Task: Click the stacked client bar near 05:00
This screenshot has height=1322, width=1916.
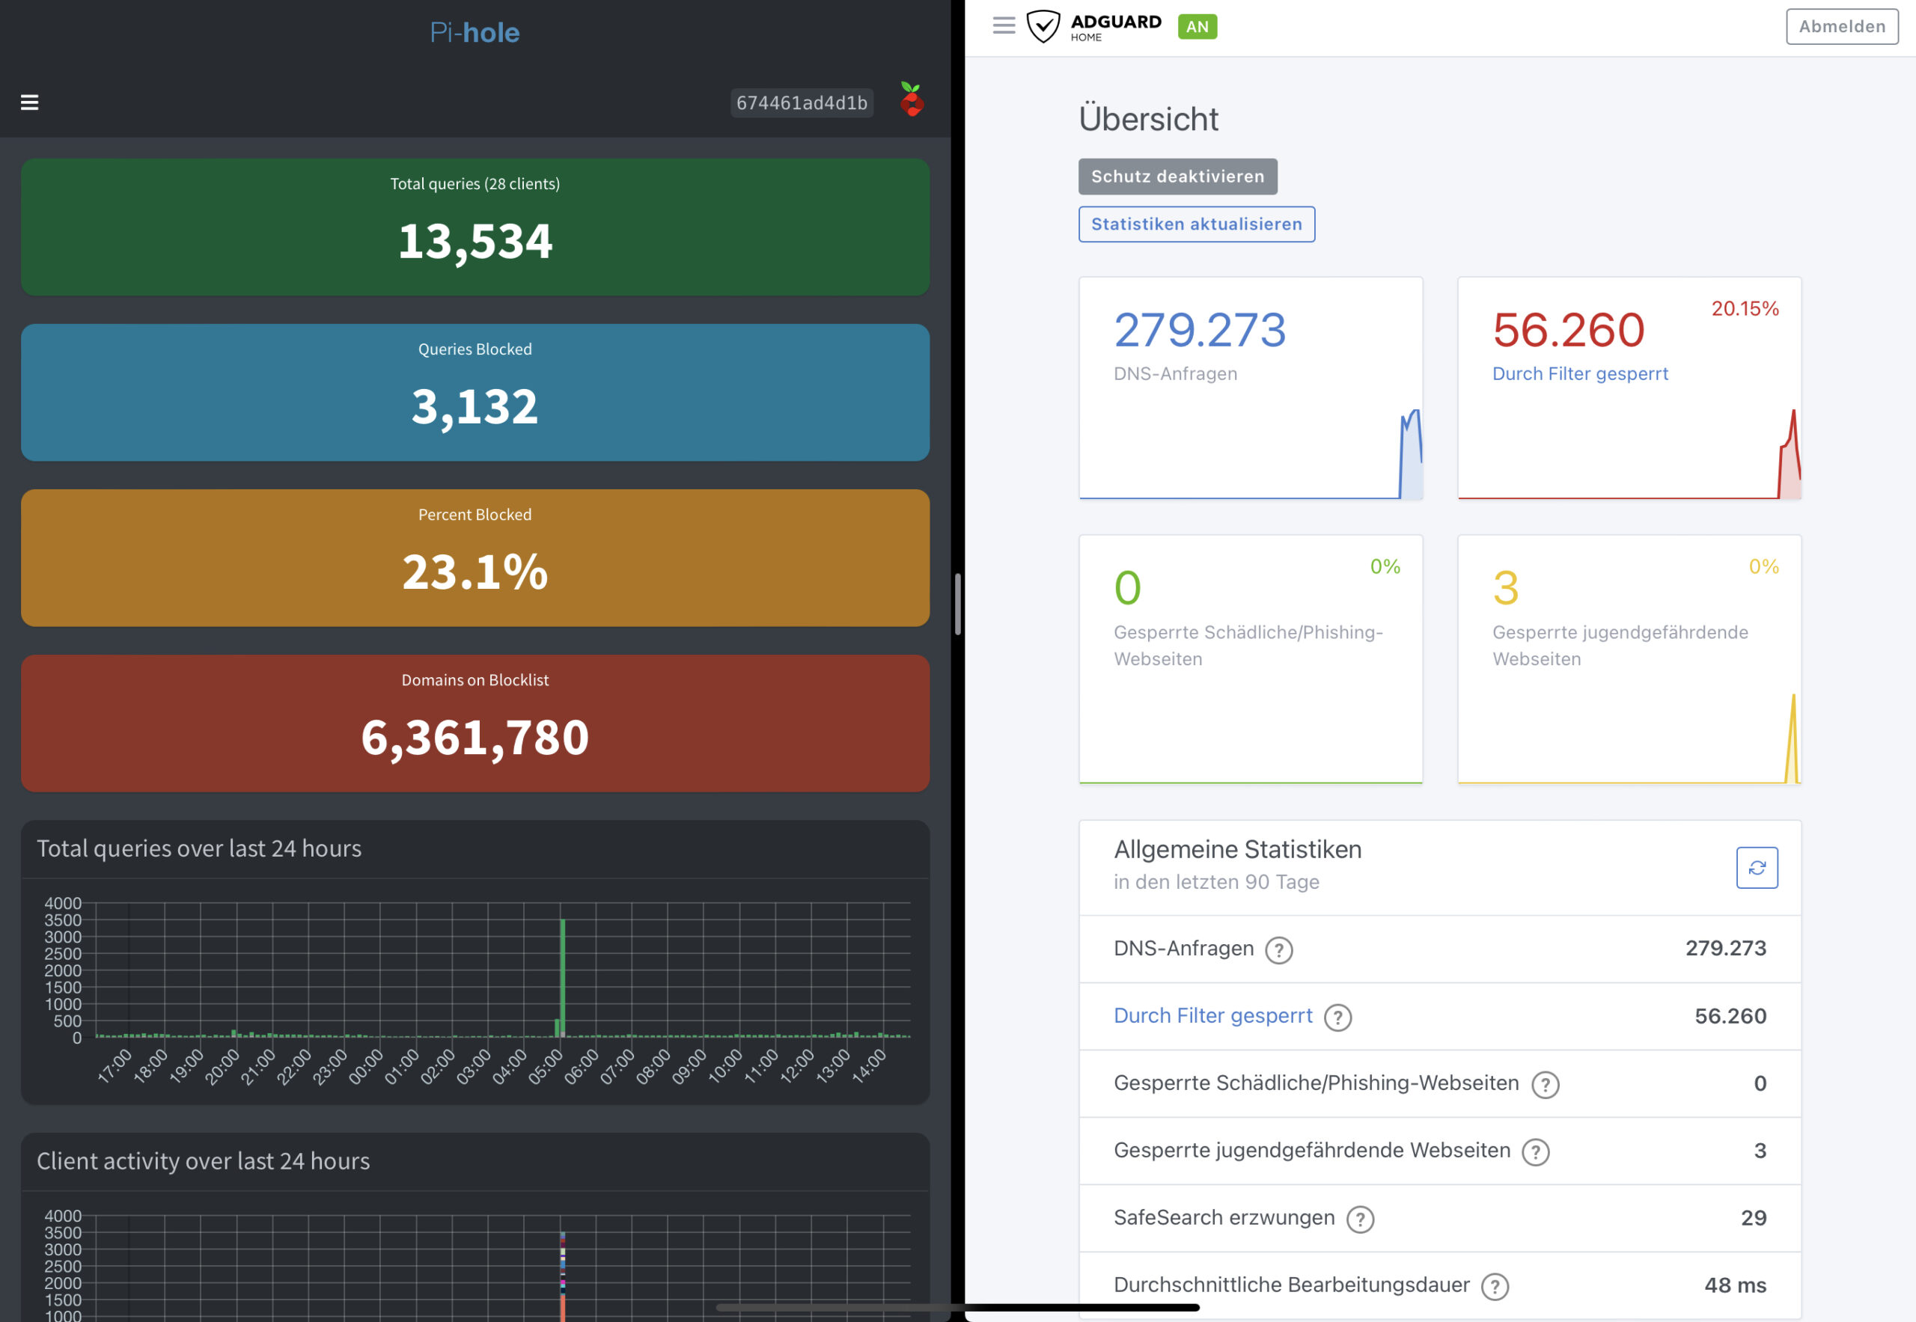Action: [x=563, y=1276]
